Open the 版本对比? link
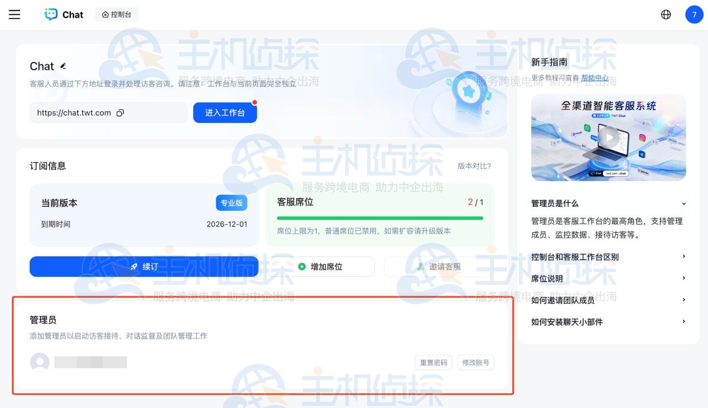The width and height of the screenshot is (708, 408). (x=474, y=166)
